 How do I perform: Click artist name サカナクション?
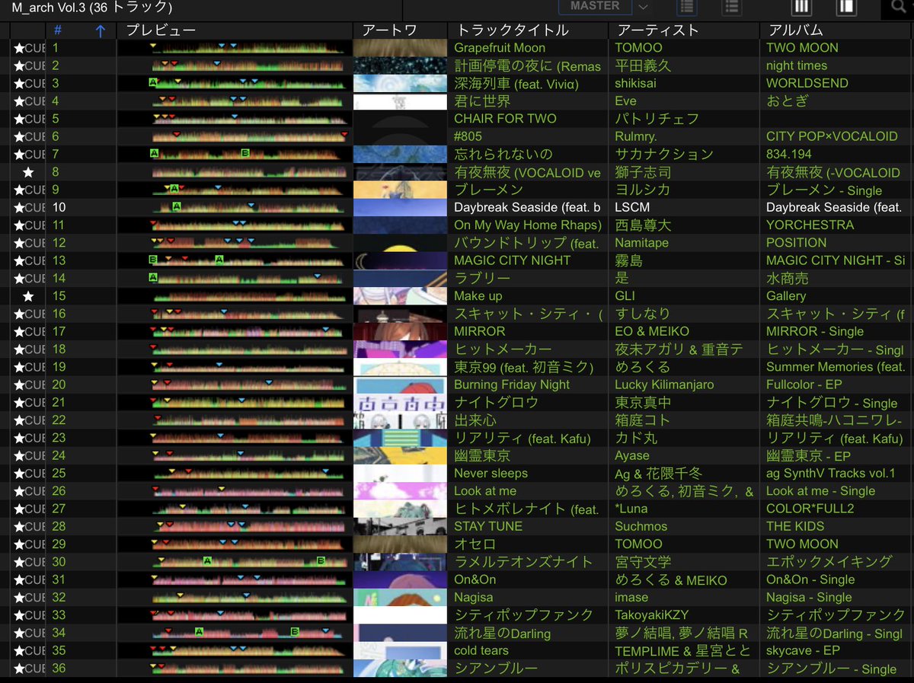[664, 154]
